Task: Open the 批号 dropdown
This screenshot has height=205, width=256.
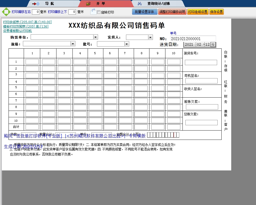Action: coord(127,44)
